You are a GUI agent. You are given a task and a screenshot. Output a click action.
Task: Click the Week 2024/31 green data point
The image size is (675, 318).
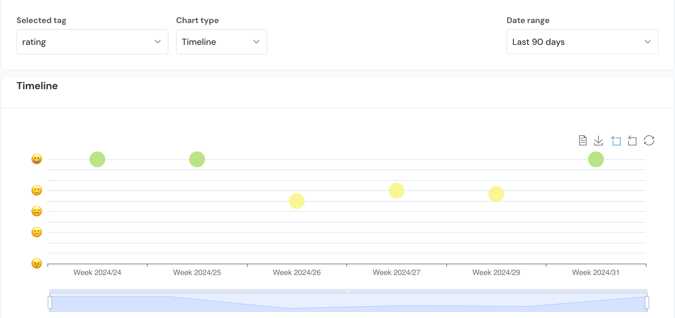click(596, 159)
